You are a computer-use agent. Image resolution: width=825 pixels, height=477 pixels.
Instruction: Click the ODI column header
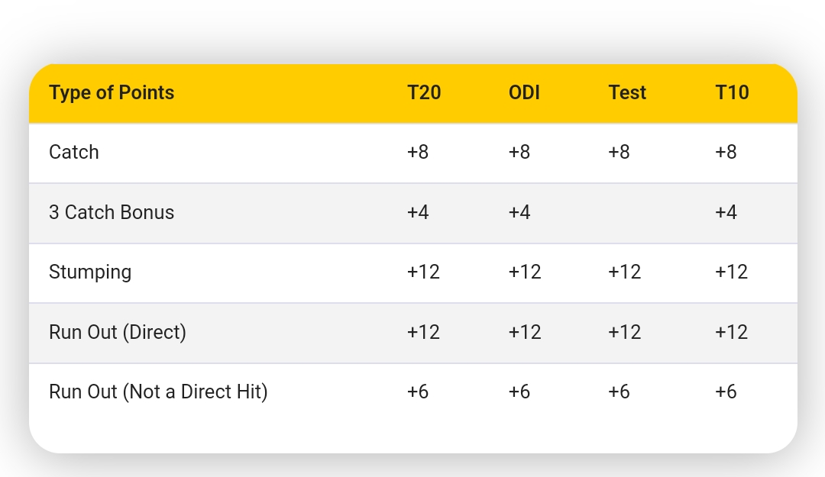click(524, 93)
